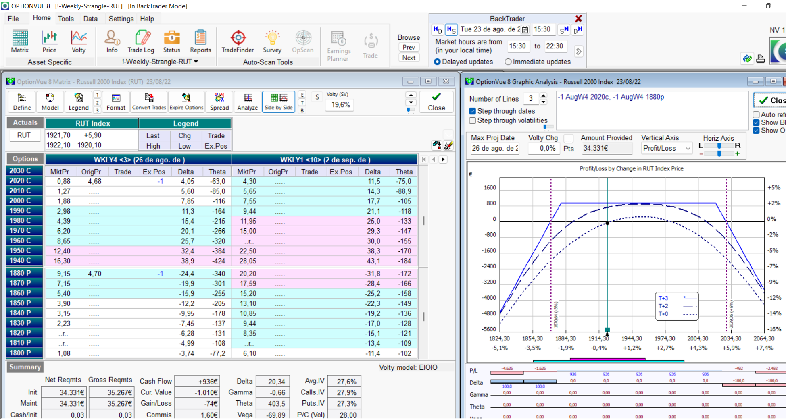Open the Analyze tool in Matrix toolbar
This screenshot has height=419, width=786.
[248, 102]
